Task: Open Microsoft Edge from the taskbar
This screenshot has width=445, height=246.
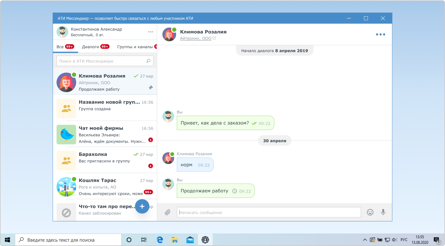Action: coord(160,240)
